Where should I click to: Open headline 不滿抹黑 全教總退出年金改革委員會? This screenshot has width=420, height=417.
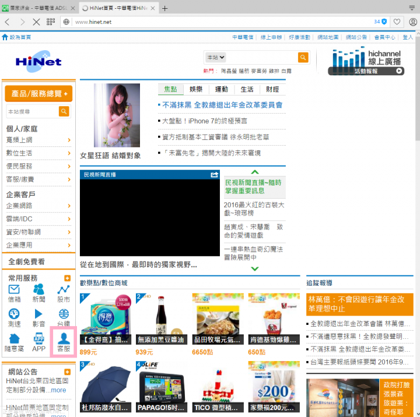point(222,105)
